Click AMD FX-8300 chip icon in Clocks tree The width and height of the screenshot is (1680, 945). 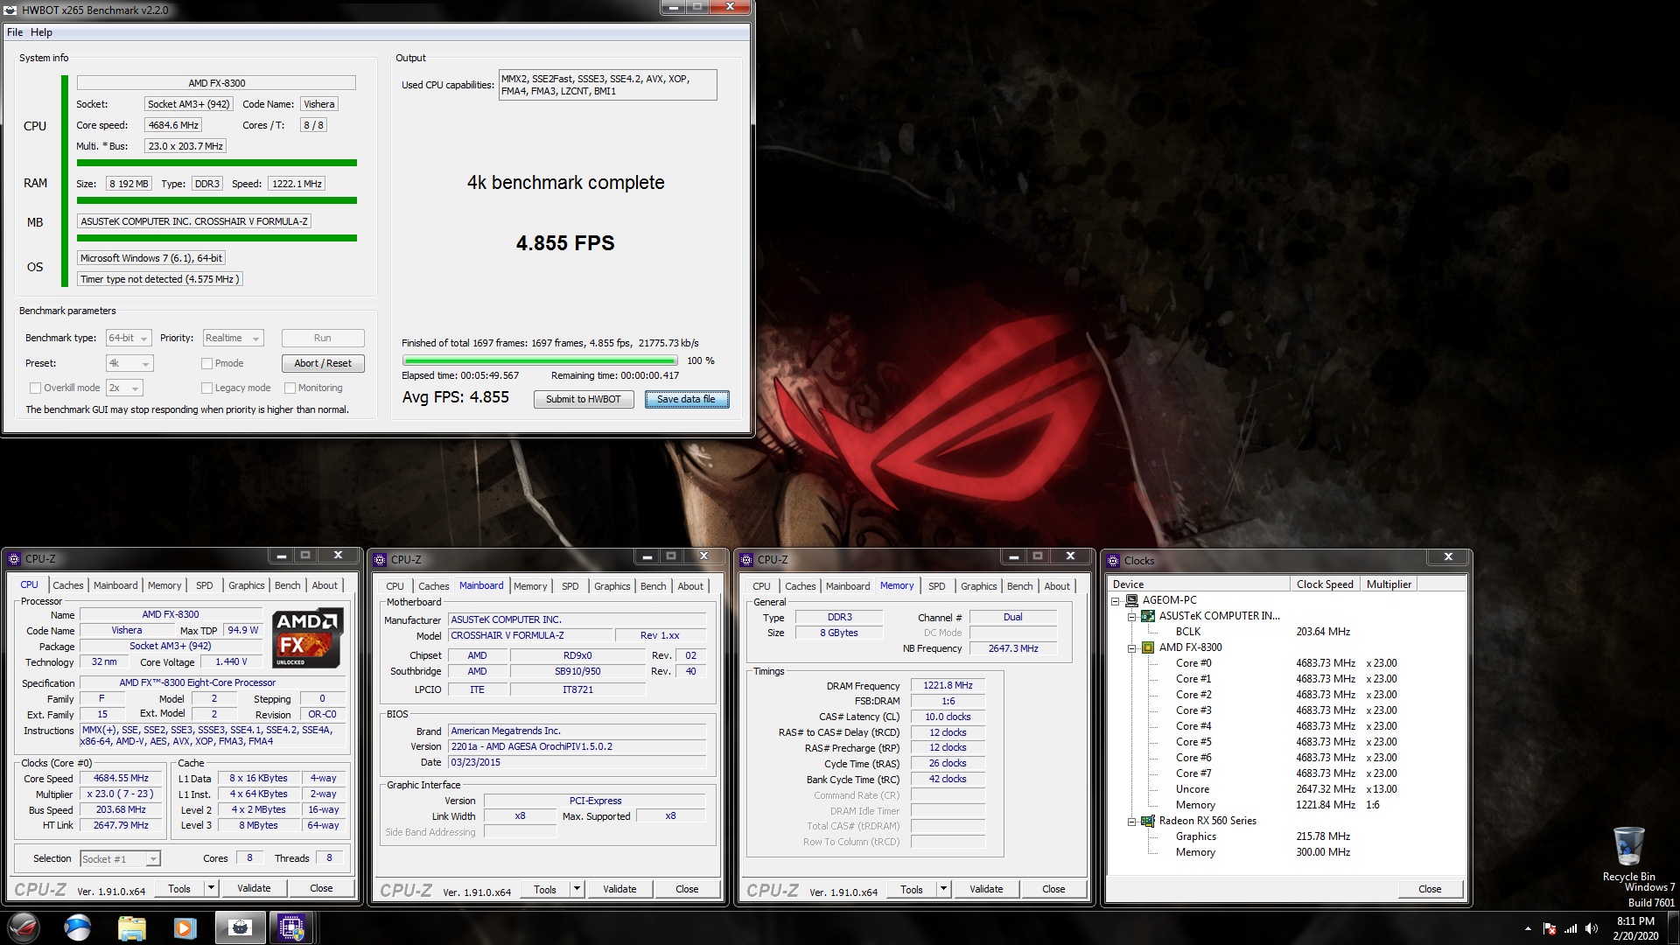pyautogui.click(x=1148, y=647)
